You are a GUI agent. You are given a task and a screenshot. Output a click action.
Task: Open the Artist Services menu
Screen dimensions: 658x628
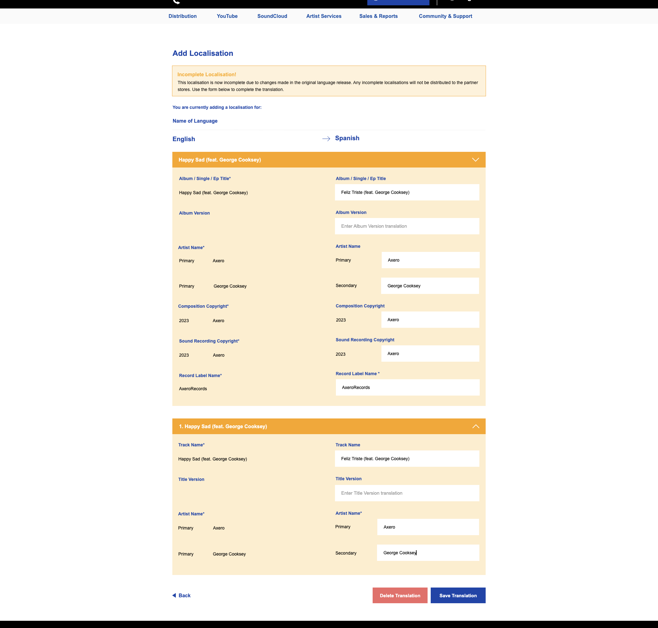pyautogui.click(x=324, y=16)
